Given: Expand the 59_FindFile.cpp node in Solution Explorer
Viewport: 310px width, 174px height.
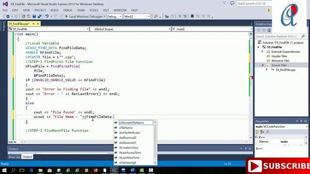Looking at the screenshot, I should (267, 70).
